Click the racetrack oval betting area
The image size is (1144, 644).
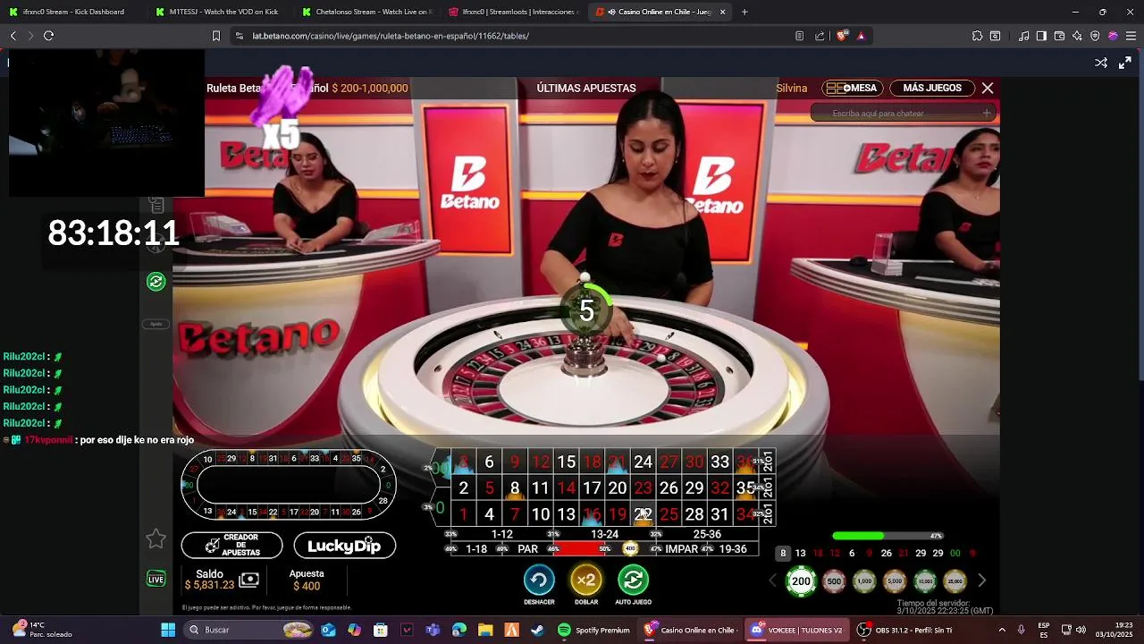coord(288,485)
